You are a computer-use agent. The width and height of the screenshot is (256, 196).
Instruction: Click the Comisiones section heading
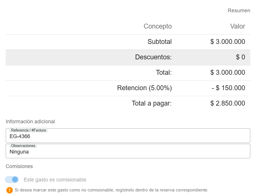[19, 166]
